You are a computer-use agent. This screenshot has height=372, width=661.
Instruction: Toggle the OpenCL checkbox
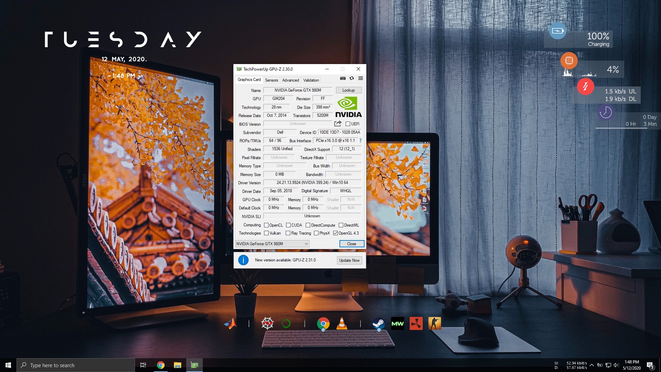pos(266,225)
